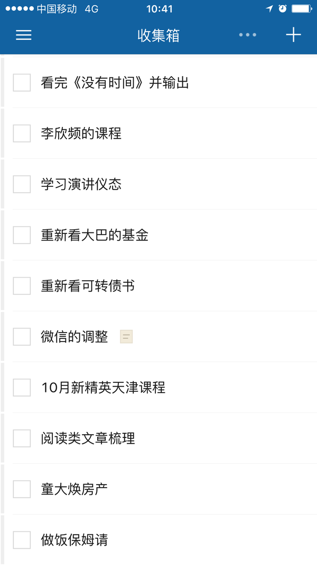Viewport: 317px width, 565px height.
Task: Open the 重新看可转债书 task
Action: point(158,286)
